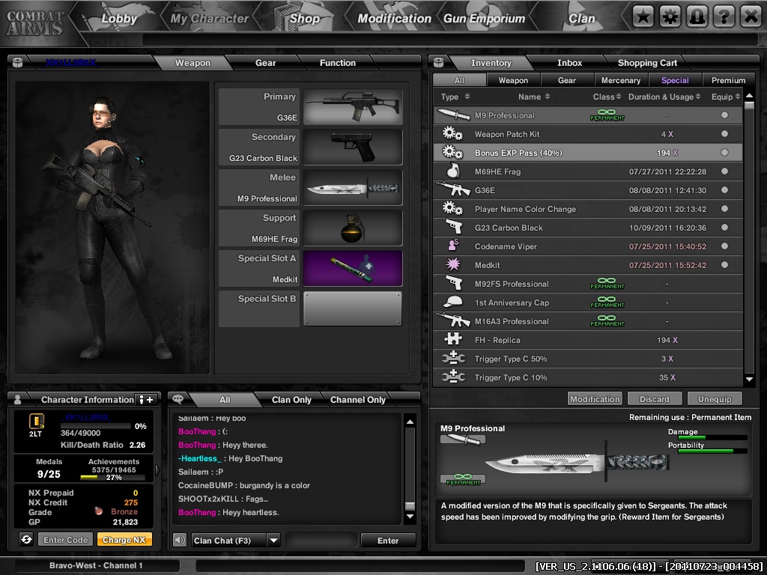Click the bell notification icon

click(697, 16)
